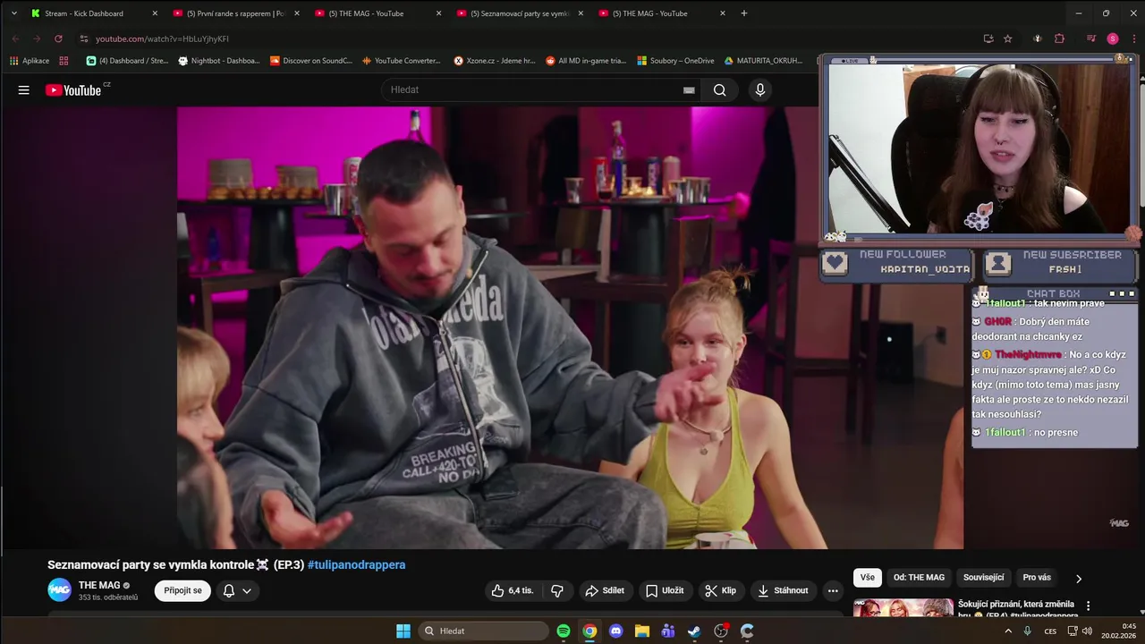Open the Chrome profile avatar
This screenshot has width=1145, height=644.
pyautogui.click(x=1113, y=38)
